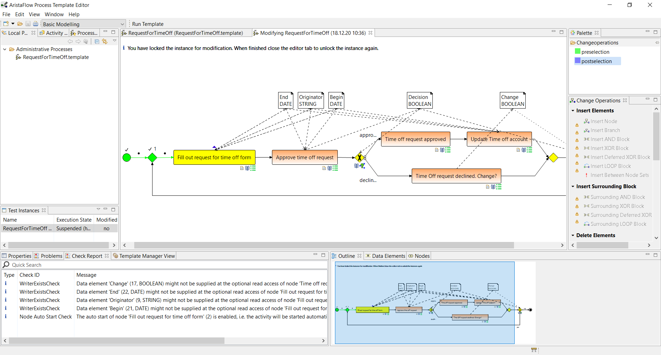Click the Open folder toolbar icon
Viewport: 661px width, 355px height.
[x=20, y=24]
